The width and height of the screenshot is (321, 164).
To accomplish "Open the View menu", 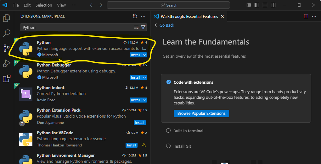I will [x=61, y=5].
